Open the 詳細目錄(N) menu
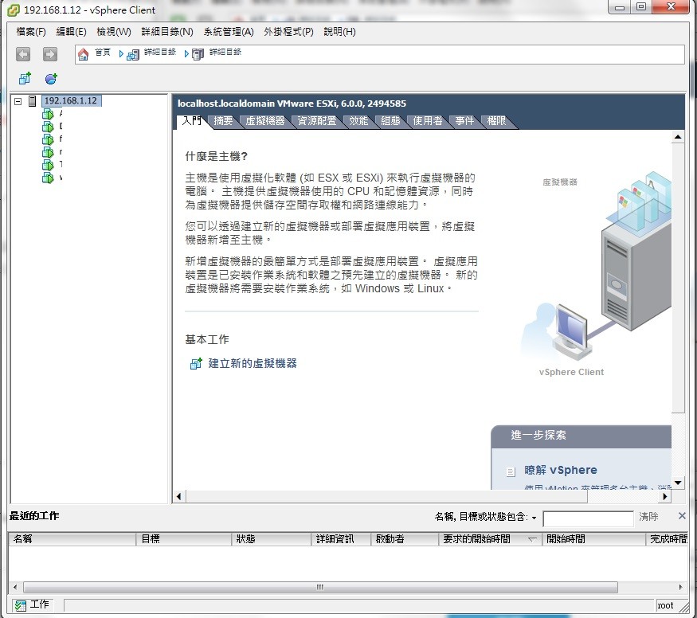The width and height of the screenshot is (697, 618). pos(167,32)
